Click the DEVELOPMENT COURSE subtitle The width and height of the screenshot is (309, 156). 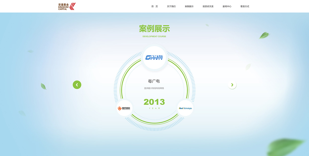pos(154,37)
